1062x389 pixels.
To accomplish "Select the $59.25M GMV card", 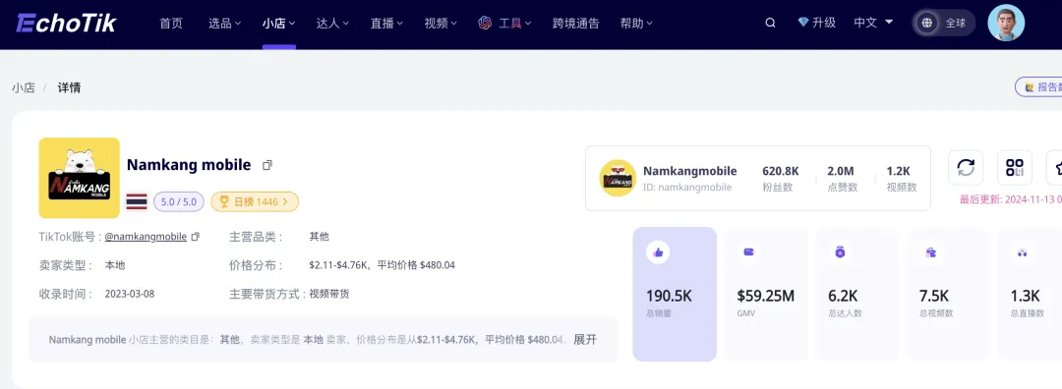I will (x=766, y=295).
